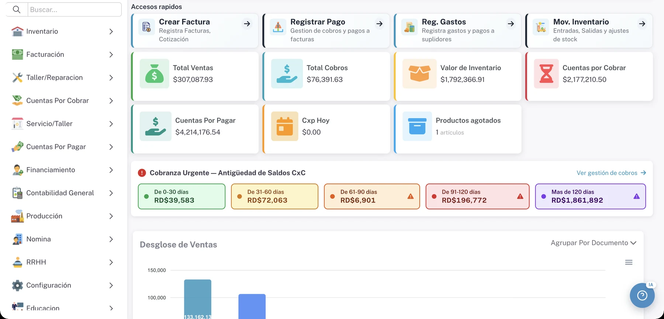Viewport: 664px width, 319px height.
Task: Expand the Cuentas Por Pagar sidebar chevron
Action: point(111,147)
